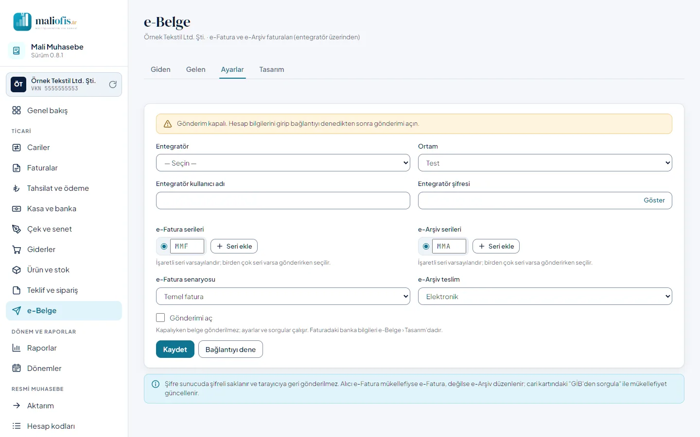Enable the Gönderimi aç checkbox
700x437 pixels.
pyautogui.click(x=160, y=318)
